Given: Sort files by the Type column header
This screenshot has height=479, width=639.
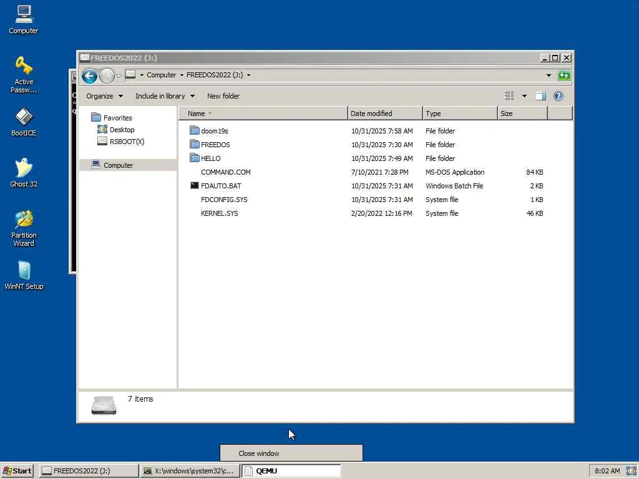Looking at the screenshot, I should [x=460, y=114].
